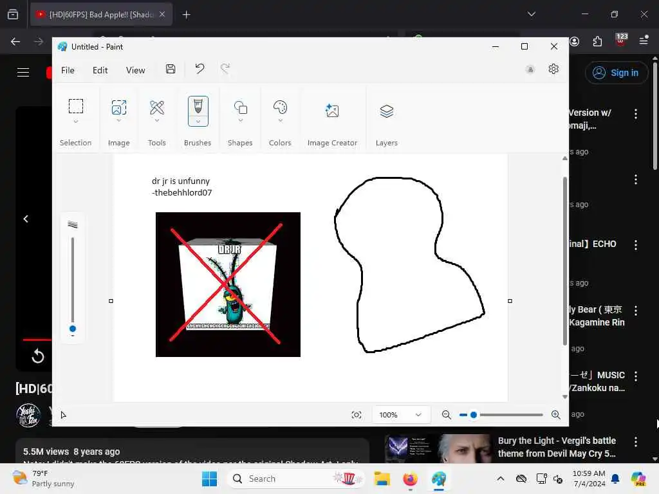The image size is (659, 494).
Task: Open the Colors palette icon
Action: tap(281, 107)
